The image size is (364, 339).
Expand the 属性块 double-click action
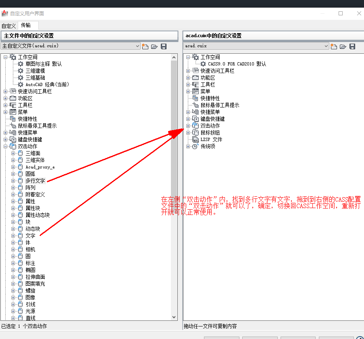tap(13, 208)
